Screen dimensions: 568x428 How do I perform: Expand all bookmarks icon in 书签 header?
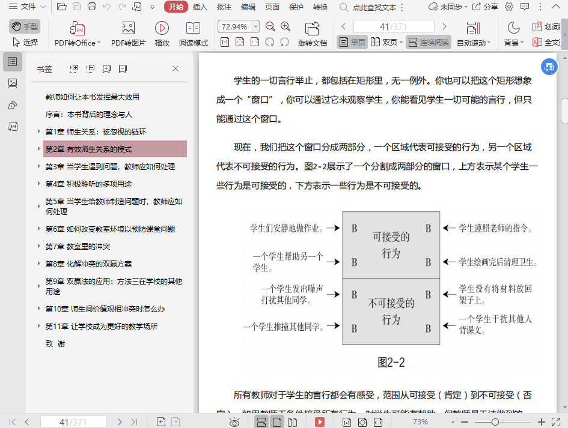tap(74, 68)
